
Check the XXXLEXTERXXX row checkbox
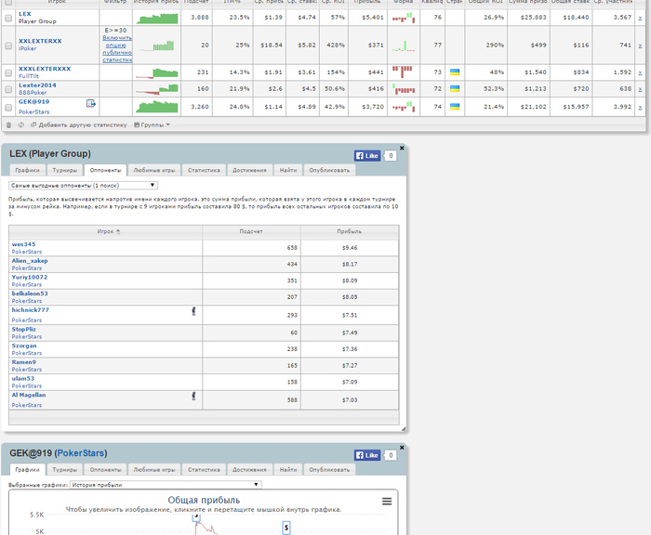coord(8,72)
